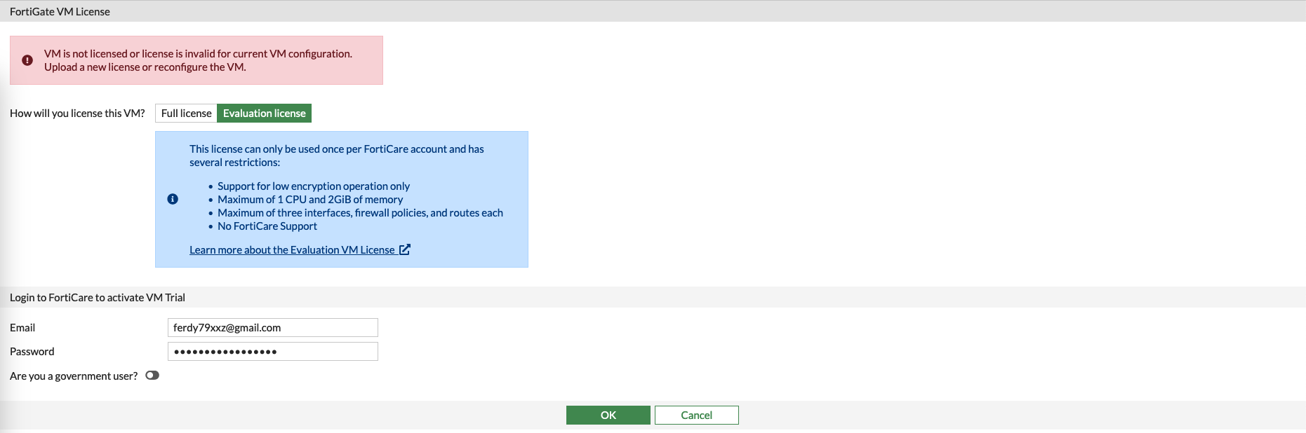Toggle the government user switch

point(152,376)
